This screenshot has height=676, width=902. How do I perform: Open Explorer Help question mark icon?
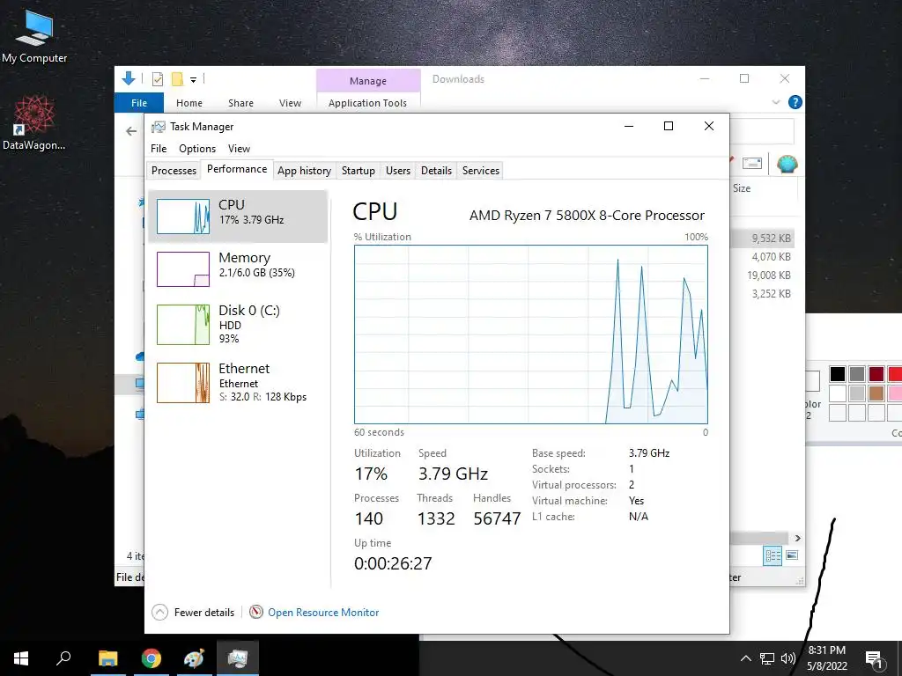[795, 102]
